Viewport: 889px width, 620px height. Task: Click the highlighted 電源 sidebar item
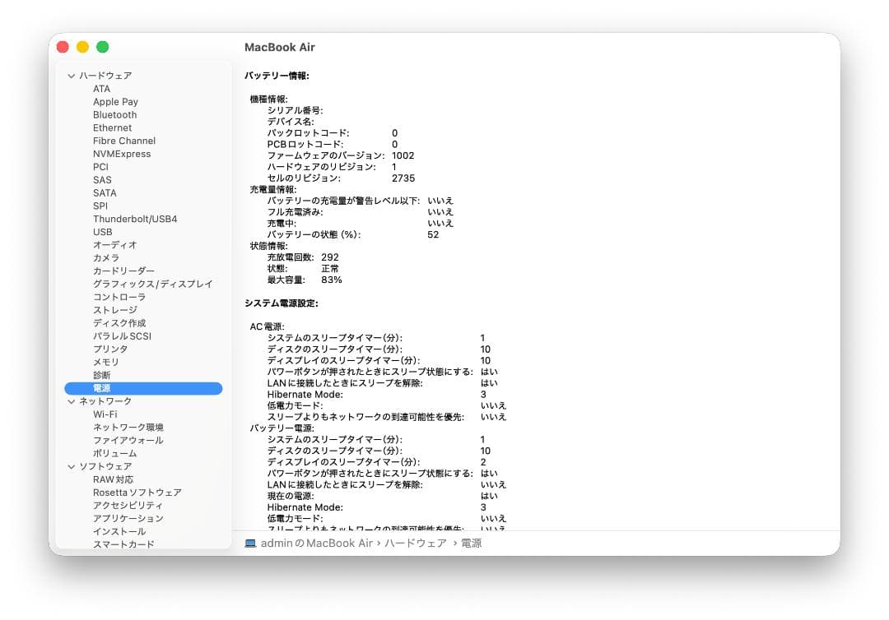tap(143, 388)
